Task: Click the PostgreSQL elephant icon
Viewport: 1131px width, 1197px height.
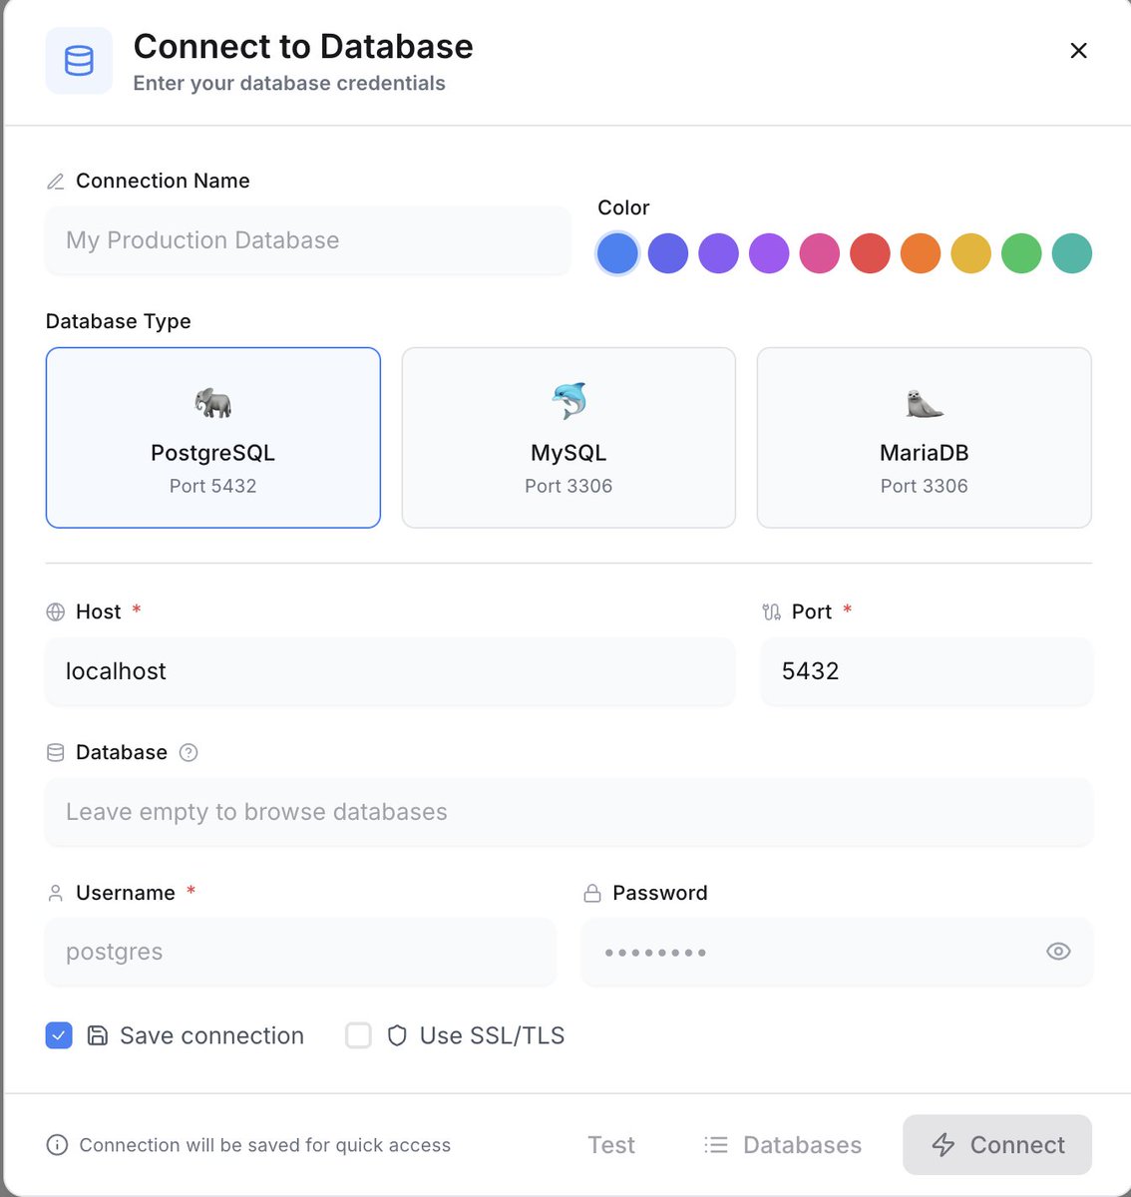Action: point(212,403)
